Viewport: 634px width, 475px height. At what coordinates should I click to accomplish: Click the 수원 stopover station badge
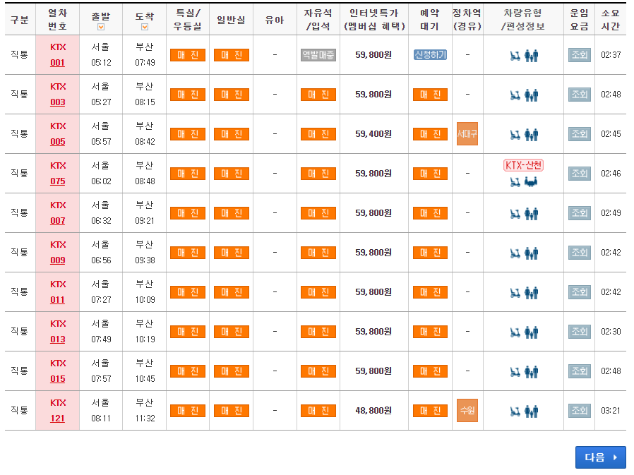click(467, 411)
